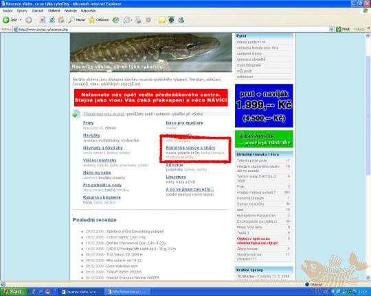Click the scrollbar down arrow
371x296 pixels.
coord(368,277)
